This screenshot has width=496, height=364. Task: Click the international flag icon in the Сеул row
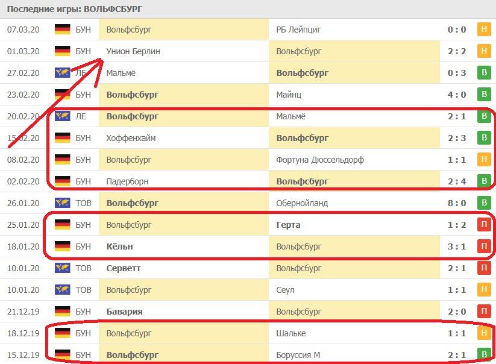62,290
